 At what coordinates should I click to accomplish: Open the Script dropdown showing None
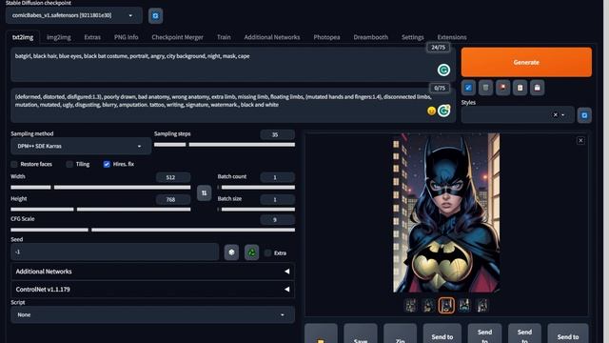point(152,315)
